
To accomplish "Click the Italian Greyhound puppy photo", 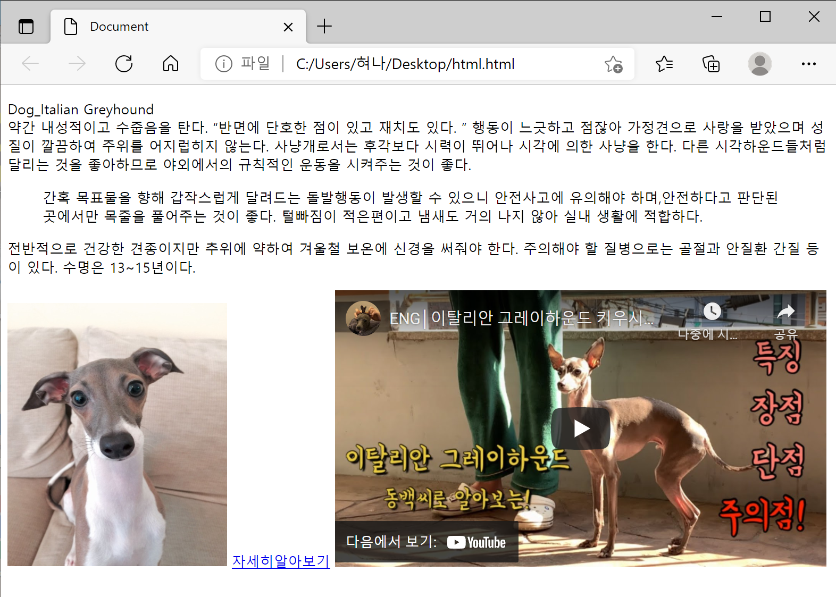I will tap(117, 434).
